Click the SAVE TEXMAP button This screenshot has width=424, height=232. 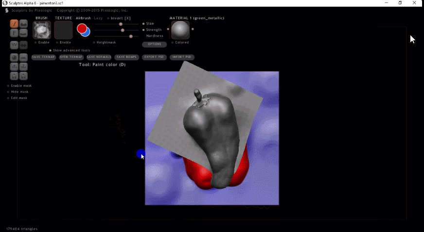pos(44,57)
